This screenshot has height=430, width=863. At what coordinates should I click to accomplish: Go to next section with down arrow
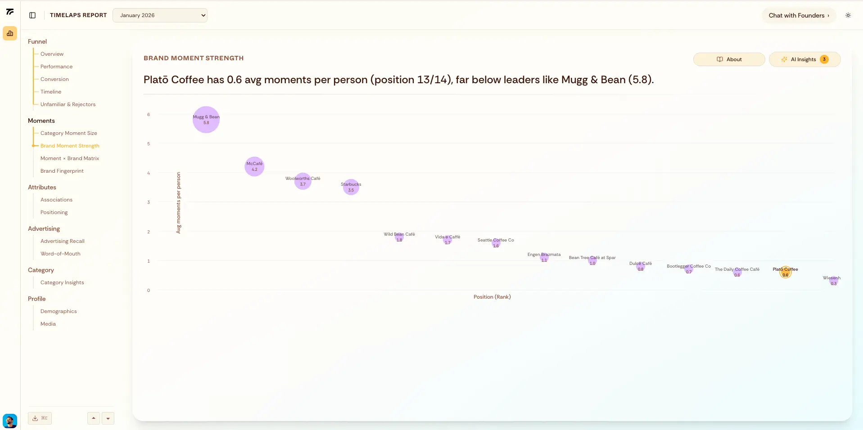(108, 418)
